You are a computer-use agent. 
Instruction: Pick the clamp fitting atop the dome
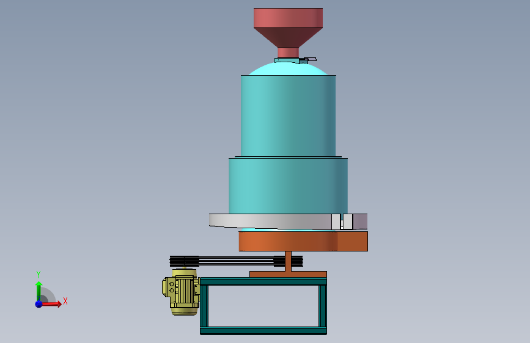[295, 60]
